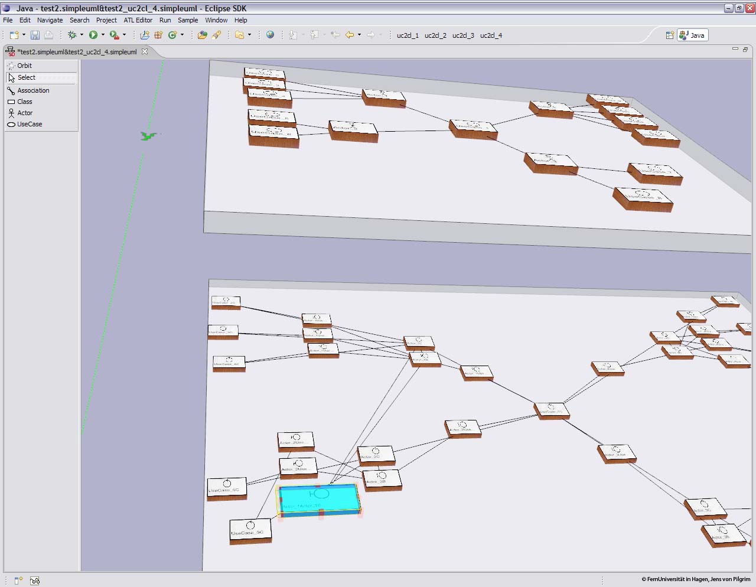The image size is (756, 587).
Task: Expand the Debug configurations dropdown arrow
Action: [82, 35]
